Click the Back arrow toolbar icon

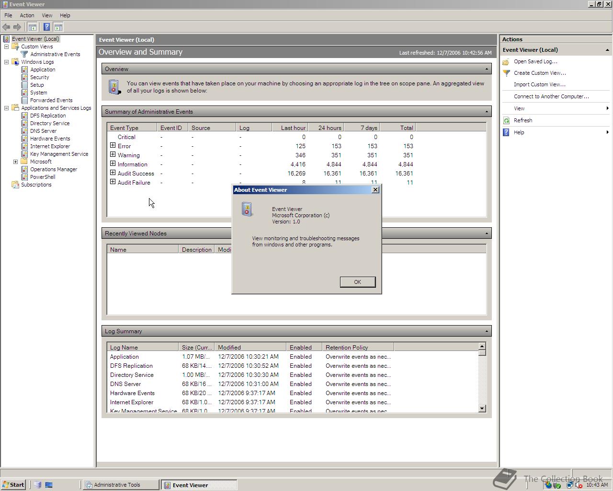[x=6, y=27]
